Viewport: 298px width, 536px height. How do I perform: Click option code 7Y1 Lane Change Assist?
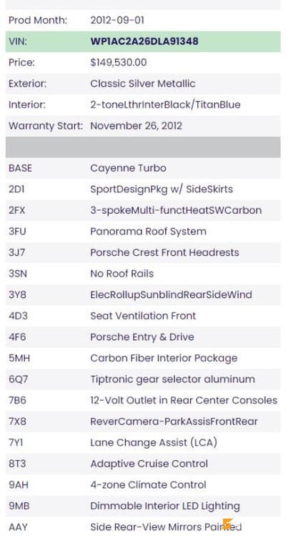[x=16, y=442]
